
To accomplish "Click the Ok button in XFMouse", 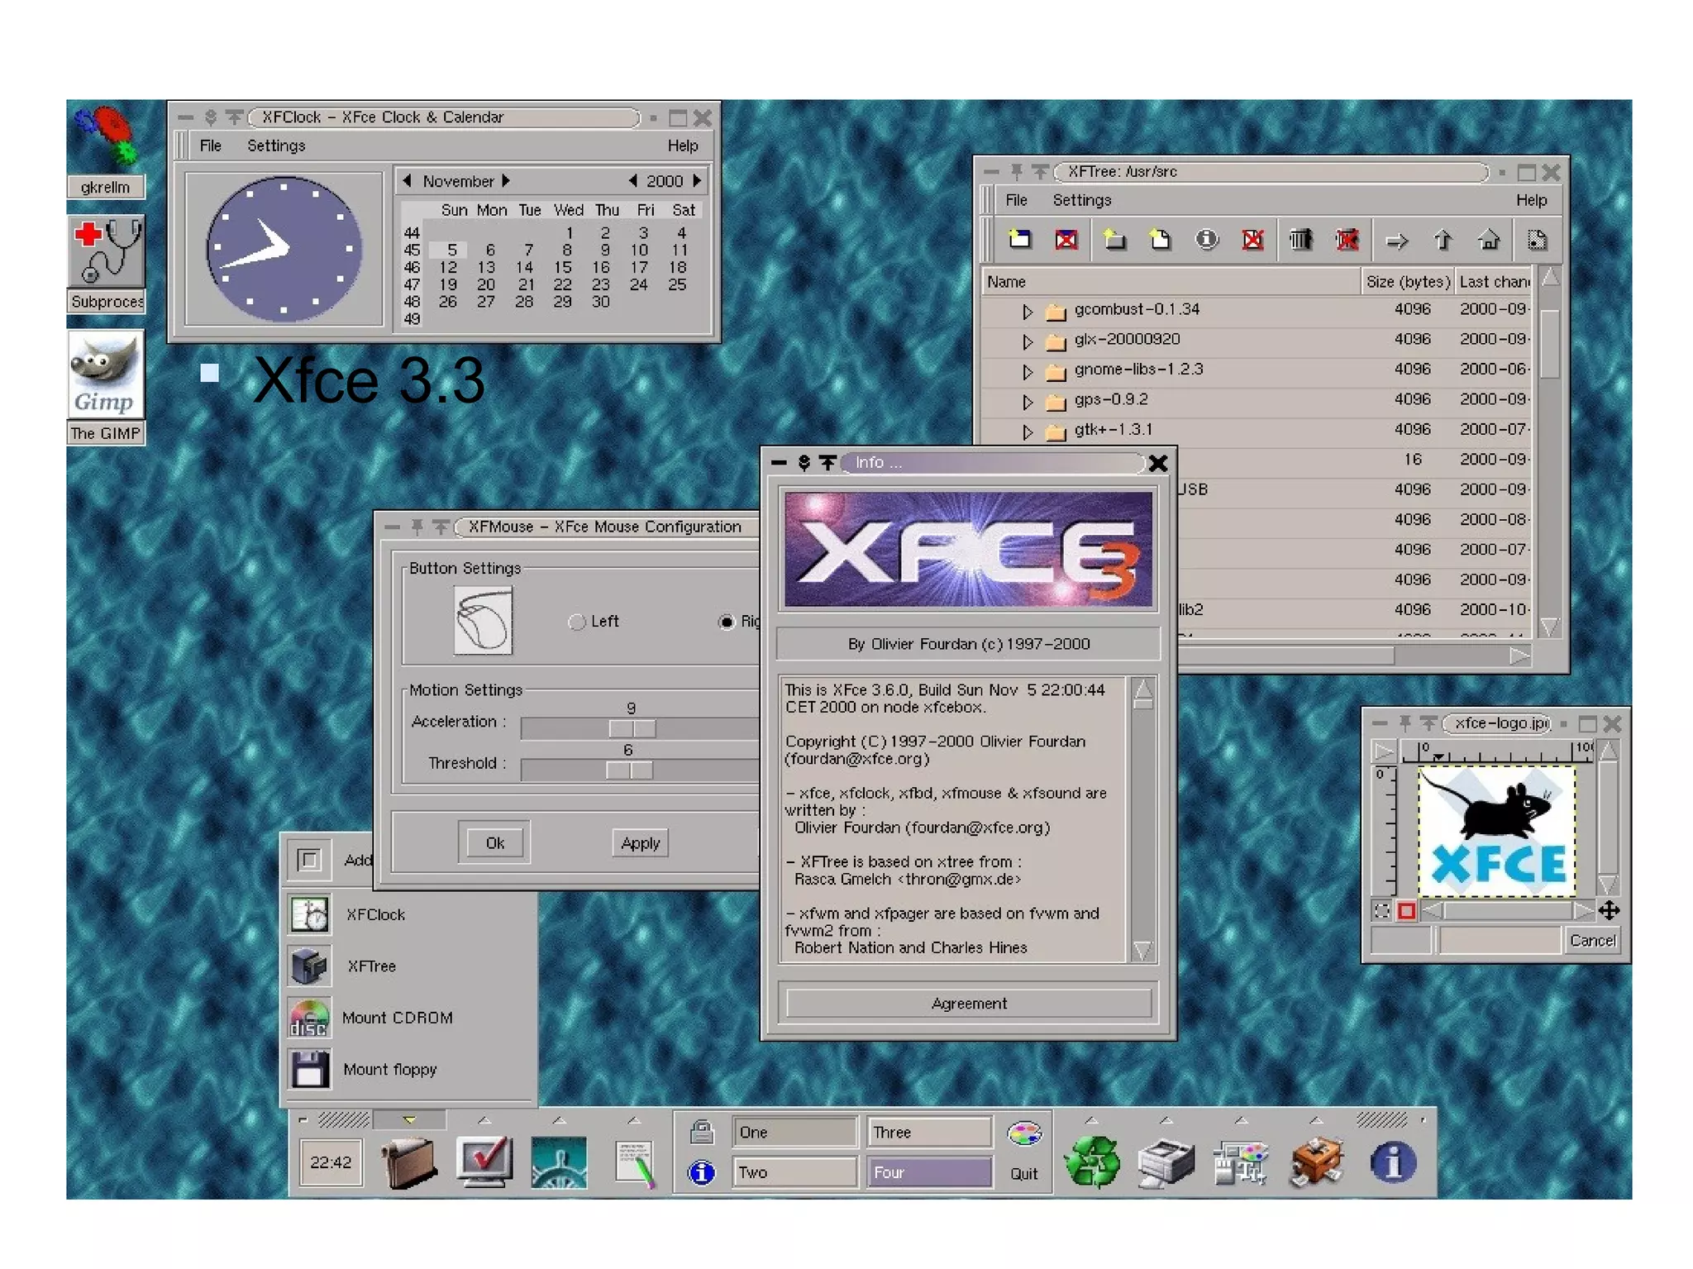I will tap(495, 842).
